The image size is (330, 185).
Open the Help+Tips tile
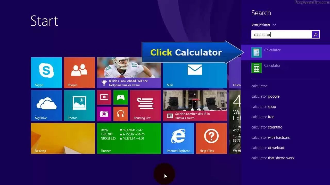[x=211, y=138]
